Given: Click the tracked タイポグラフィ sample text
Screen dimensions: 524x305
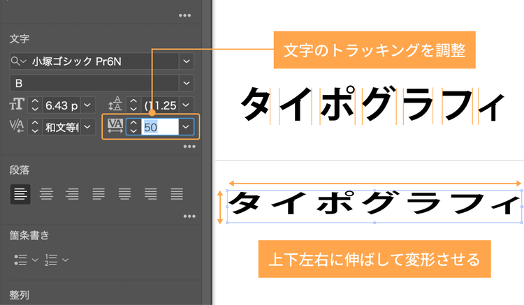Looking at the screenshot, I should (372, 104).
